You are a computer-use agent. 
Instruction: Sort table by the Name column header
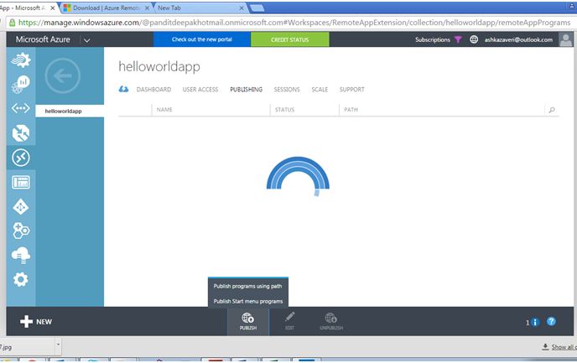pyautogui.click(x=164, y=110)
